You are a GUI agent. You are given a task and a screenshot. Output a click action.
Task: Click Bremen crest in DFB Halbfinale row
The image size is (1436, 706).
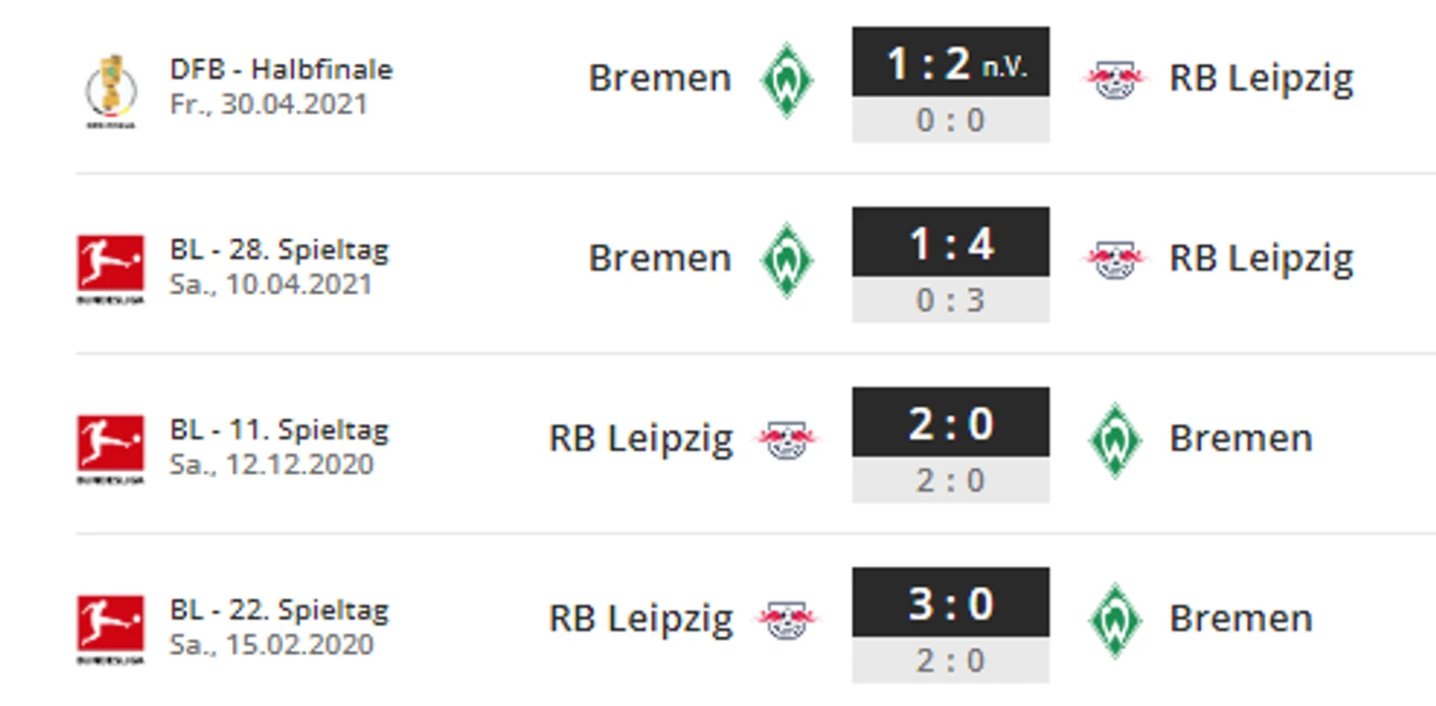[x=787, y=79]
